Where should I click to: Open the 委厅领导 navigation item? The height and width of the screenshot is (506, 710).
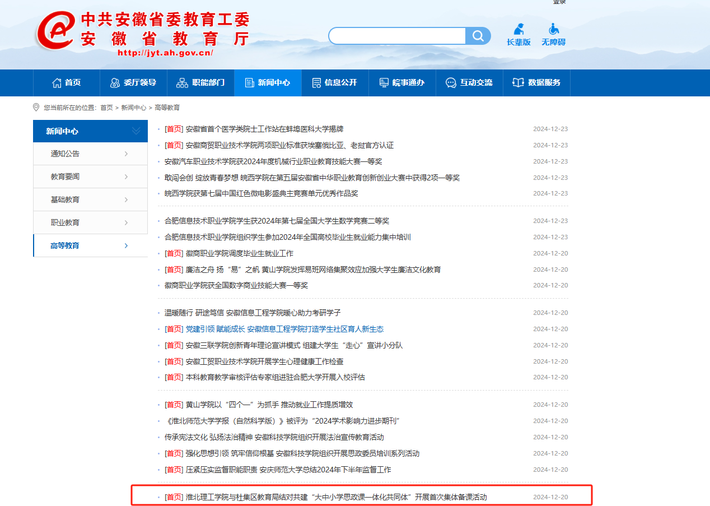coord(133,83)
